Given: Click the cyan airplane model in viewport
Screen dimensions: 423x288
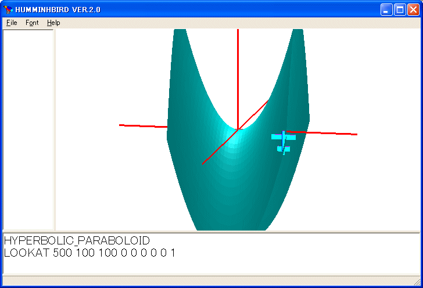Looking at the screenshot, I should (x=284, y=142).
